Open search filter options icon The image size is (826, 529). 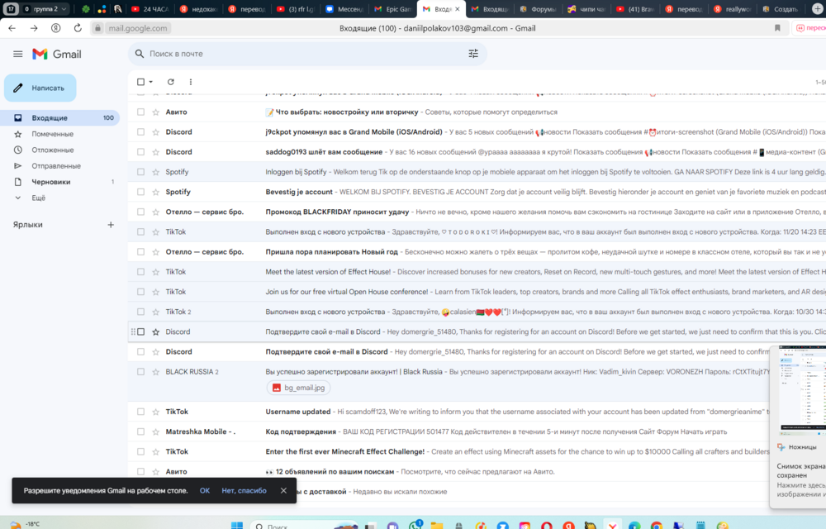point(473,54)
